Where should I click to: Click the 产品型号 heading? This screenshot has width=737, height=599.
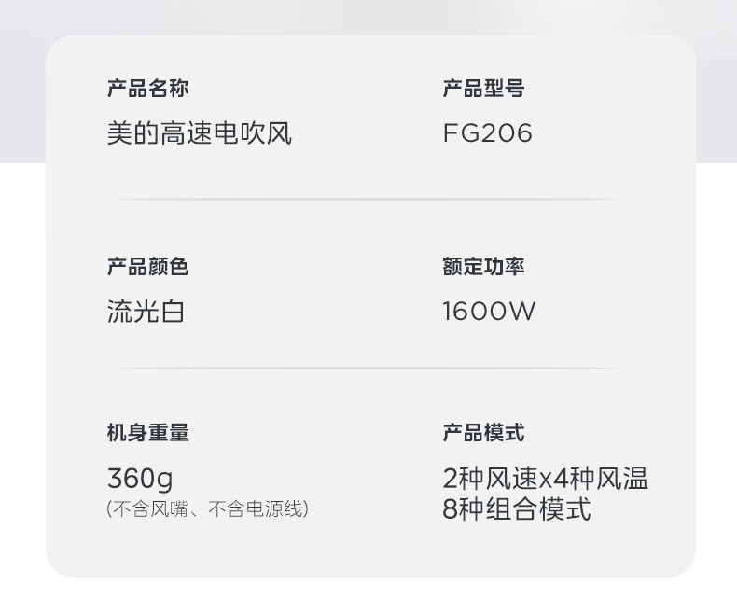pyautogui.click(x=483, y=89)
